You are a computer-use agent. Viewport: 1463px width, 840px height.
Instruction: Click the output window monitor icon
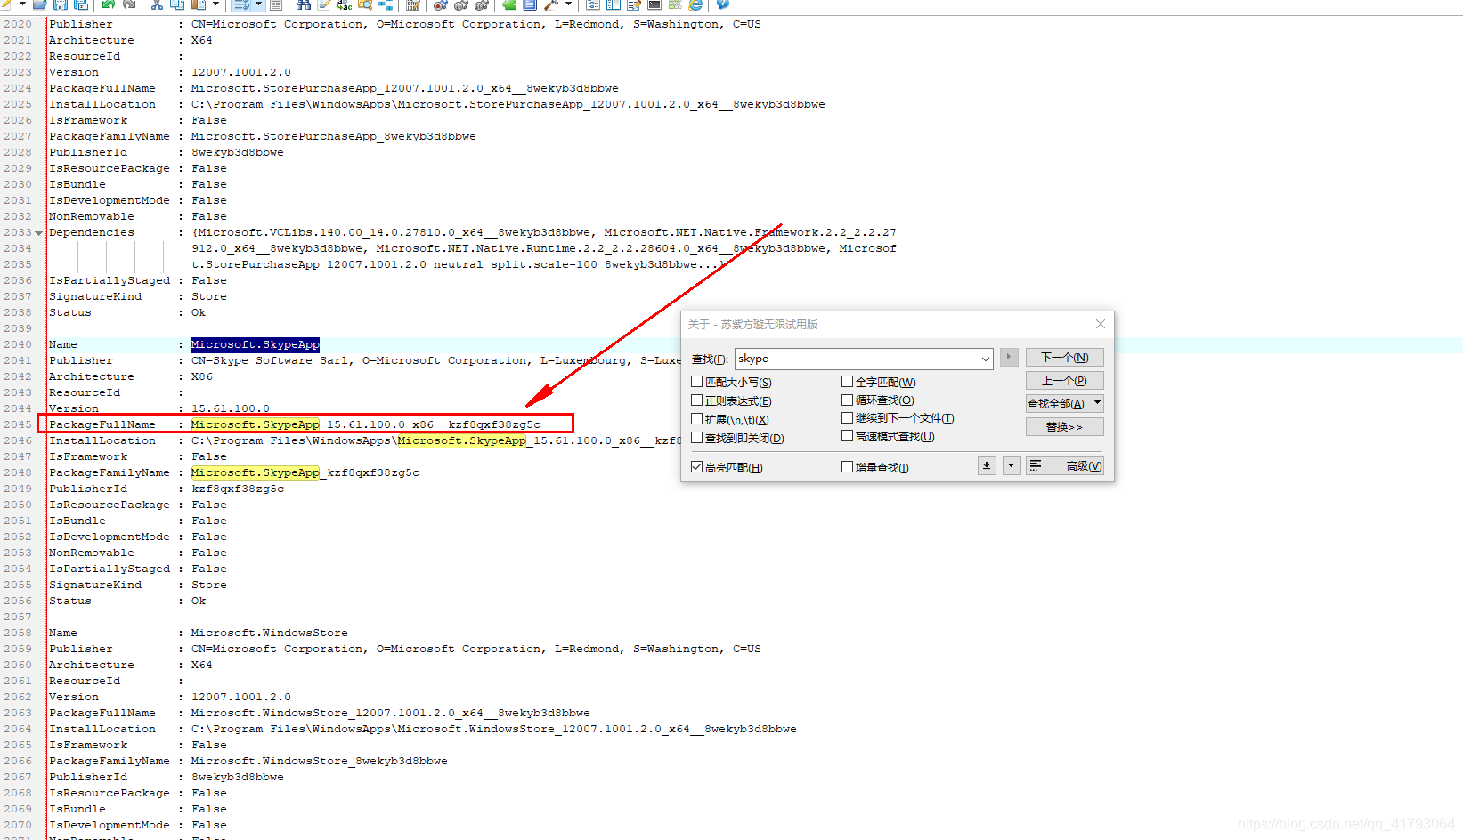[x=654, y=4]
